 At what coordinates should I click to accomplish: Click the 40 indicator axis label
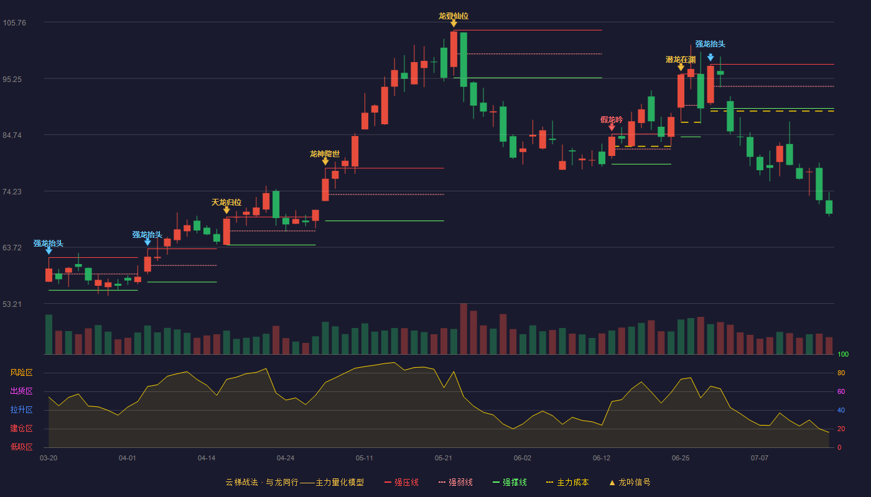[x=841, y=410]
